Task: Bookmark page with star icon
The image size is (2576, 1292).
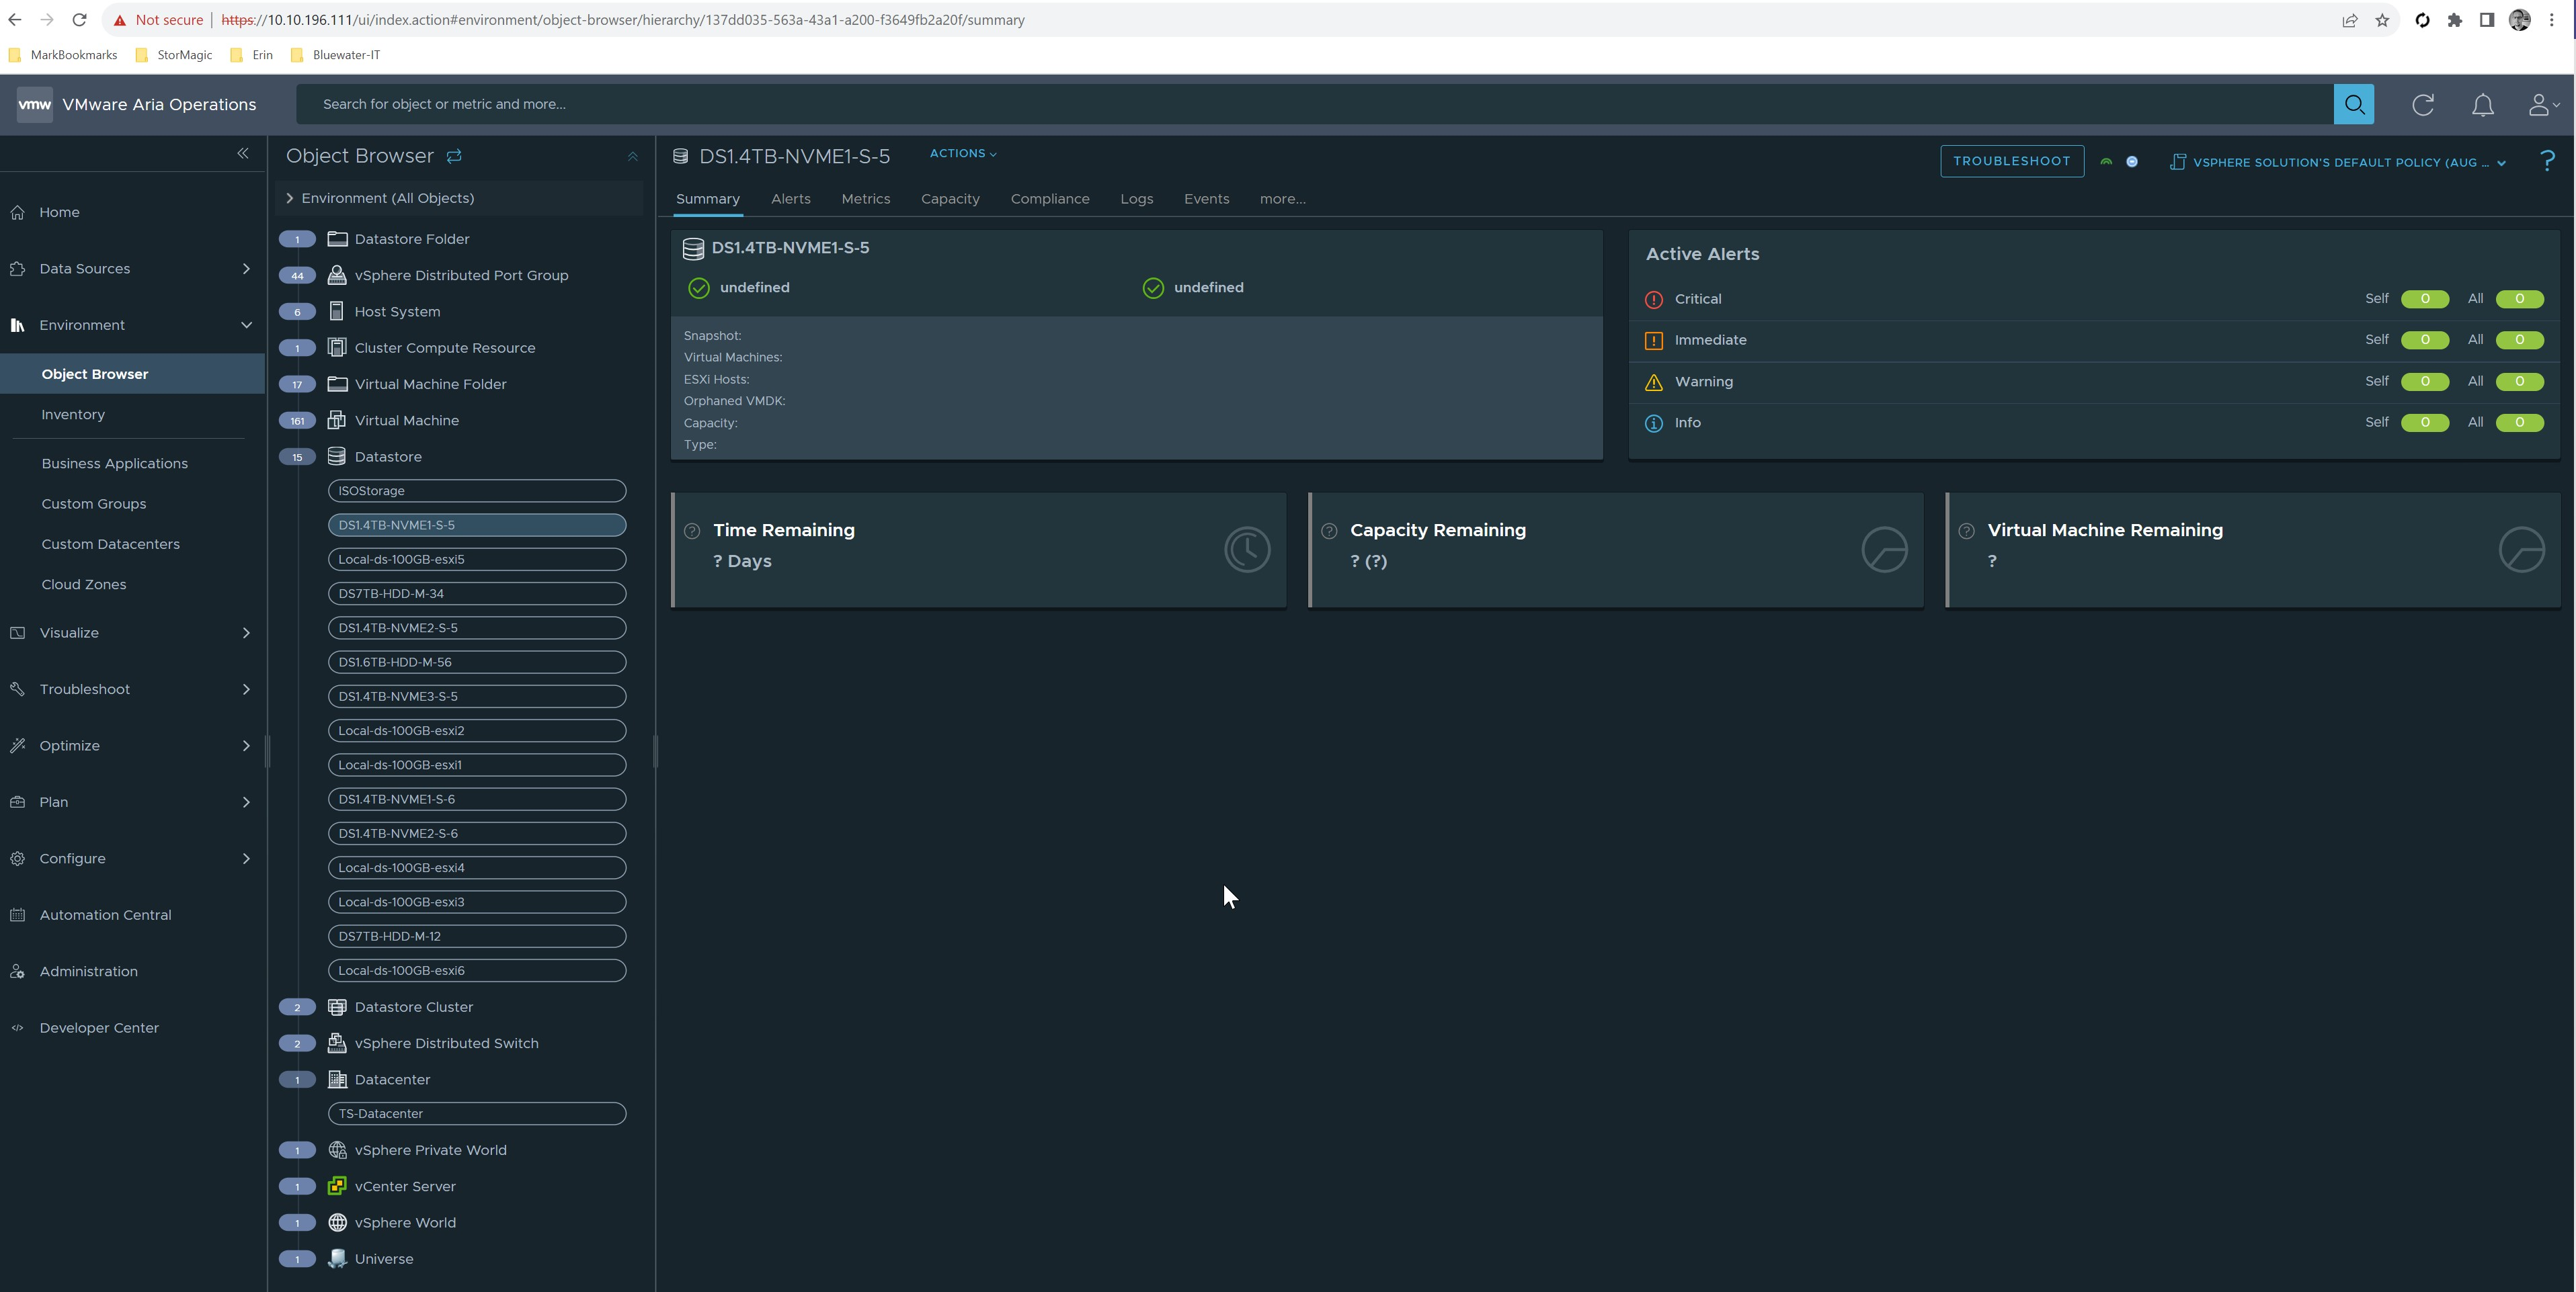Action: click(2382, 20)
